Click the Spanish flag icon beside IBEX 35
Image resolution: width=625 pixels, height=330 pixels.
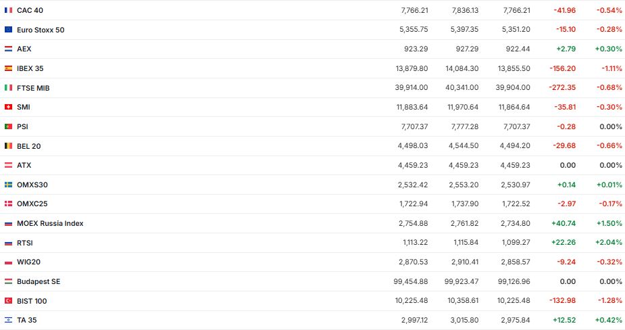8,68
